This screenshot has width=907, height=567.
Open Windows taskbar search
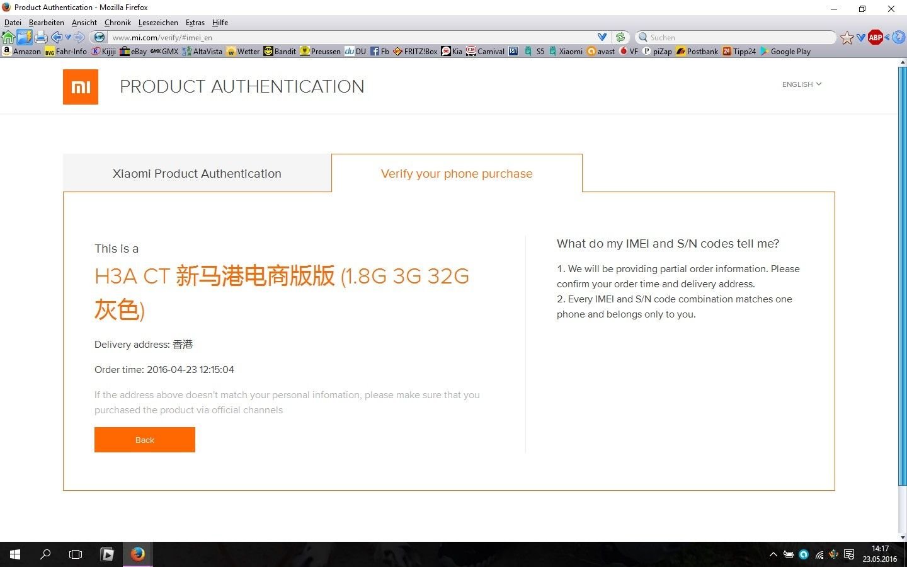tap(45, 554)
